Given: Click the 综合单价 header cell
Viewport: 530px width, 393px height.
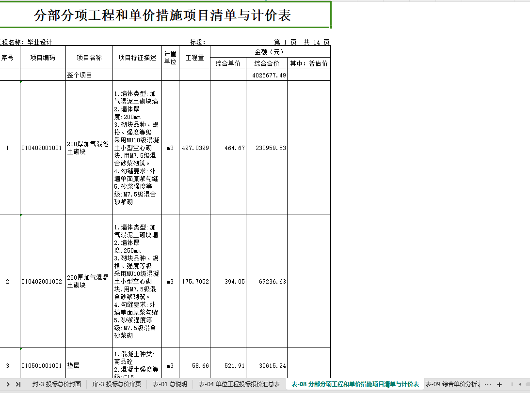Looking at the screenshot, I should pos(228,63).
